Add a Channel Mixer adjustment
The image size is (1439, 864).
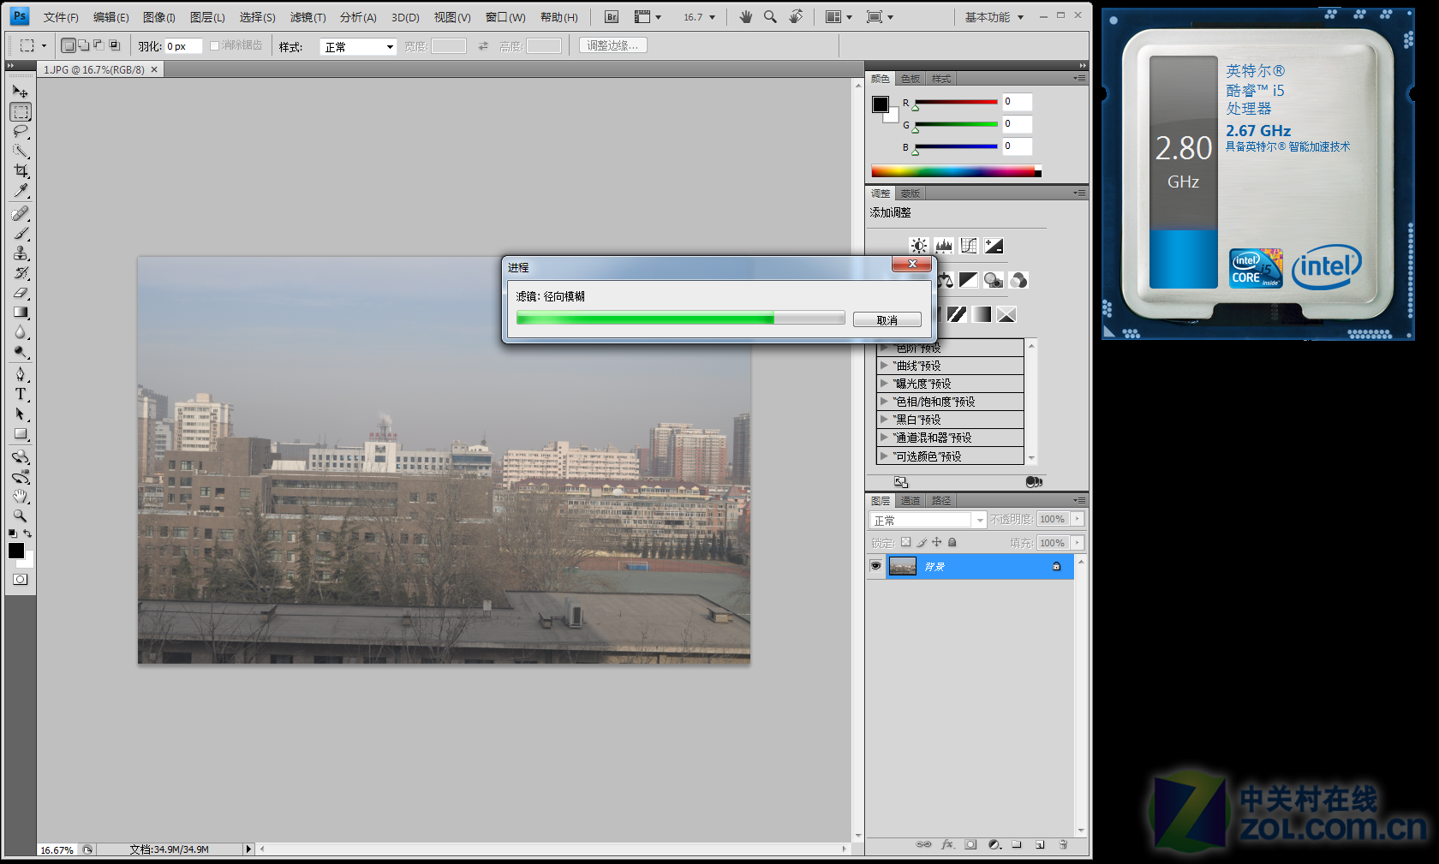pos(1018,280)
